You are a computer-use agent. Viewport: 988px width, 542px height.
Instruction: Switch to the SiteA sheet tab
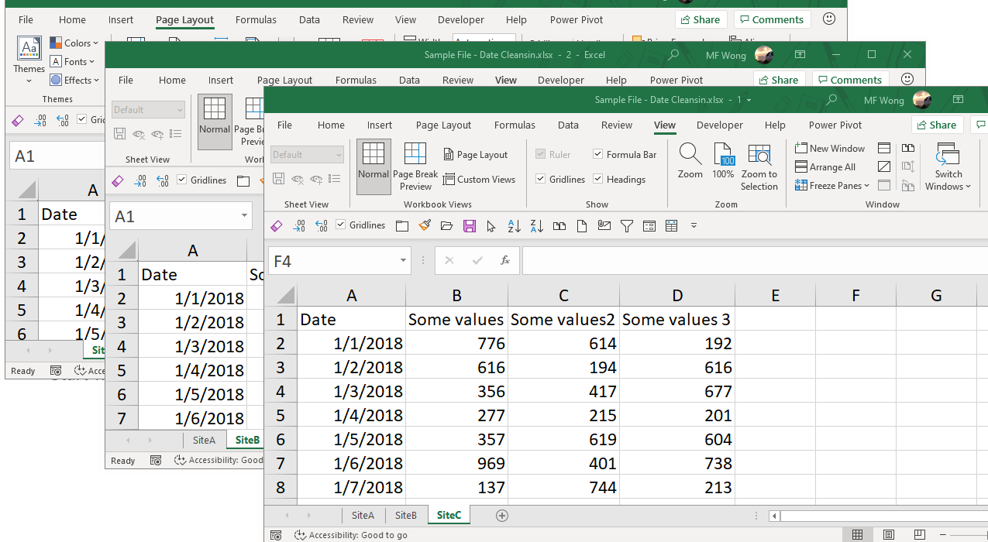[363, 515]
